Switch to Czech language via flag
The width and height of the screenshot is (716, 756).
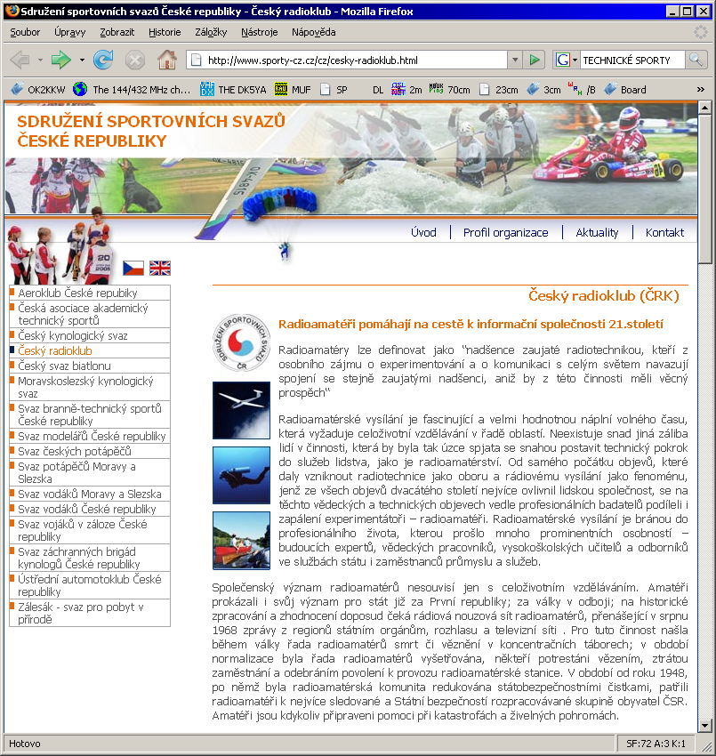(133, 268)
